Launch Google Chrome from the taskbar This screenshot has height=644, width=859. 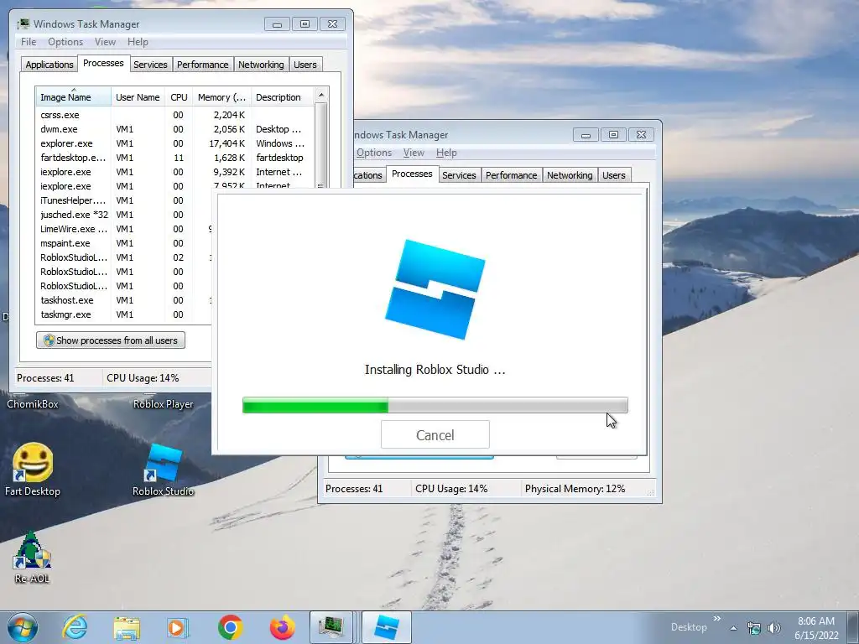(230, 627)
